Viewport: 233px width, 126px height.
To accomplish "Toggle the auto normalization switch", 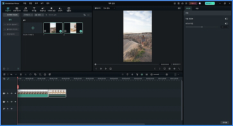I will pos(226,19).
